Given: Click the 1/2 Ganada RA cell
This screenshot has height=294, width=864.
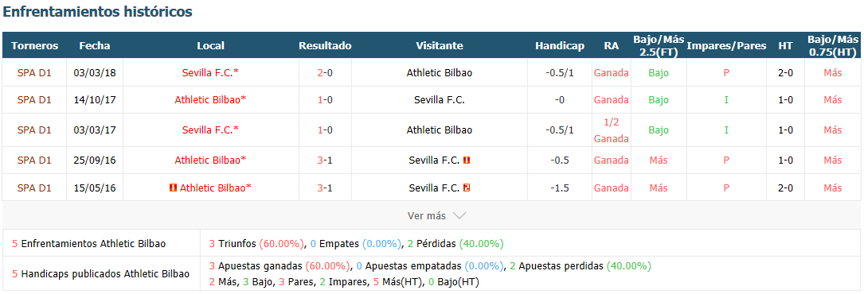Looking at the screenshot, I should [x=611, y=130].
